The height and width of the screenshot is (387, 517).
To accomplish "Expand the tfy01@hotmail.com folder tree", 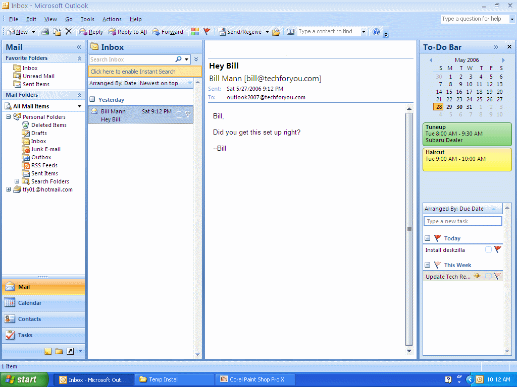I will (9, 189).
